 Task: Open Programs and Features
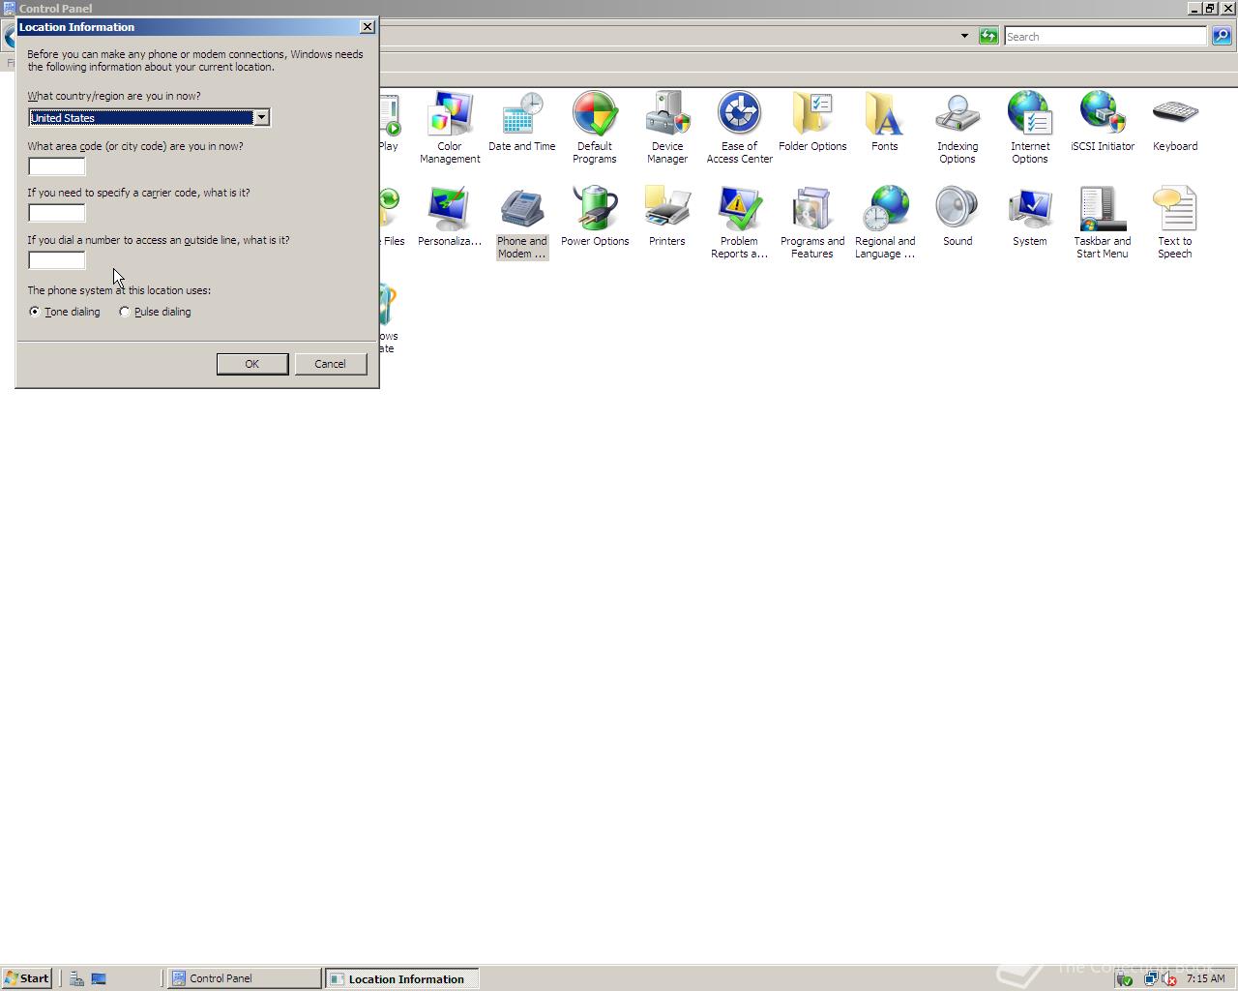point(812,223)
